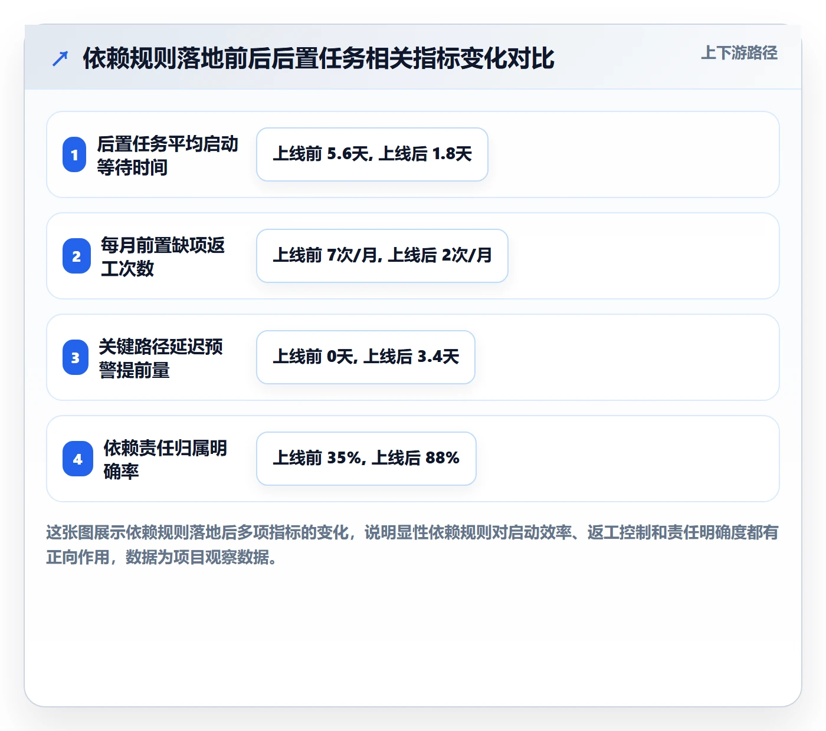Click the number 2 badge
This screenshot has height=731, width=826.
pos(77,256)
